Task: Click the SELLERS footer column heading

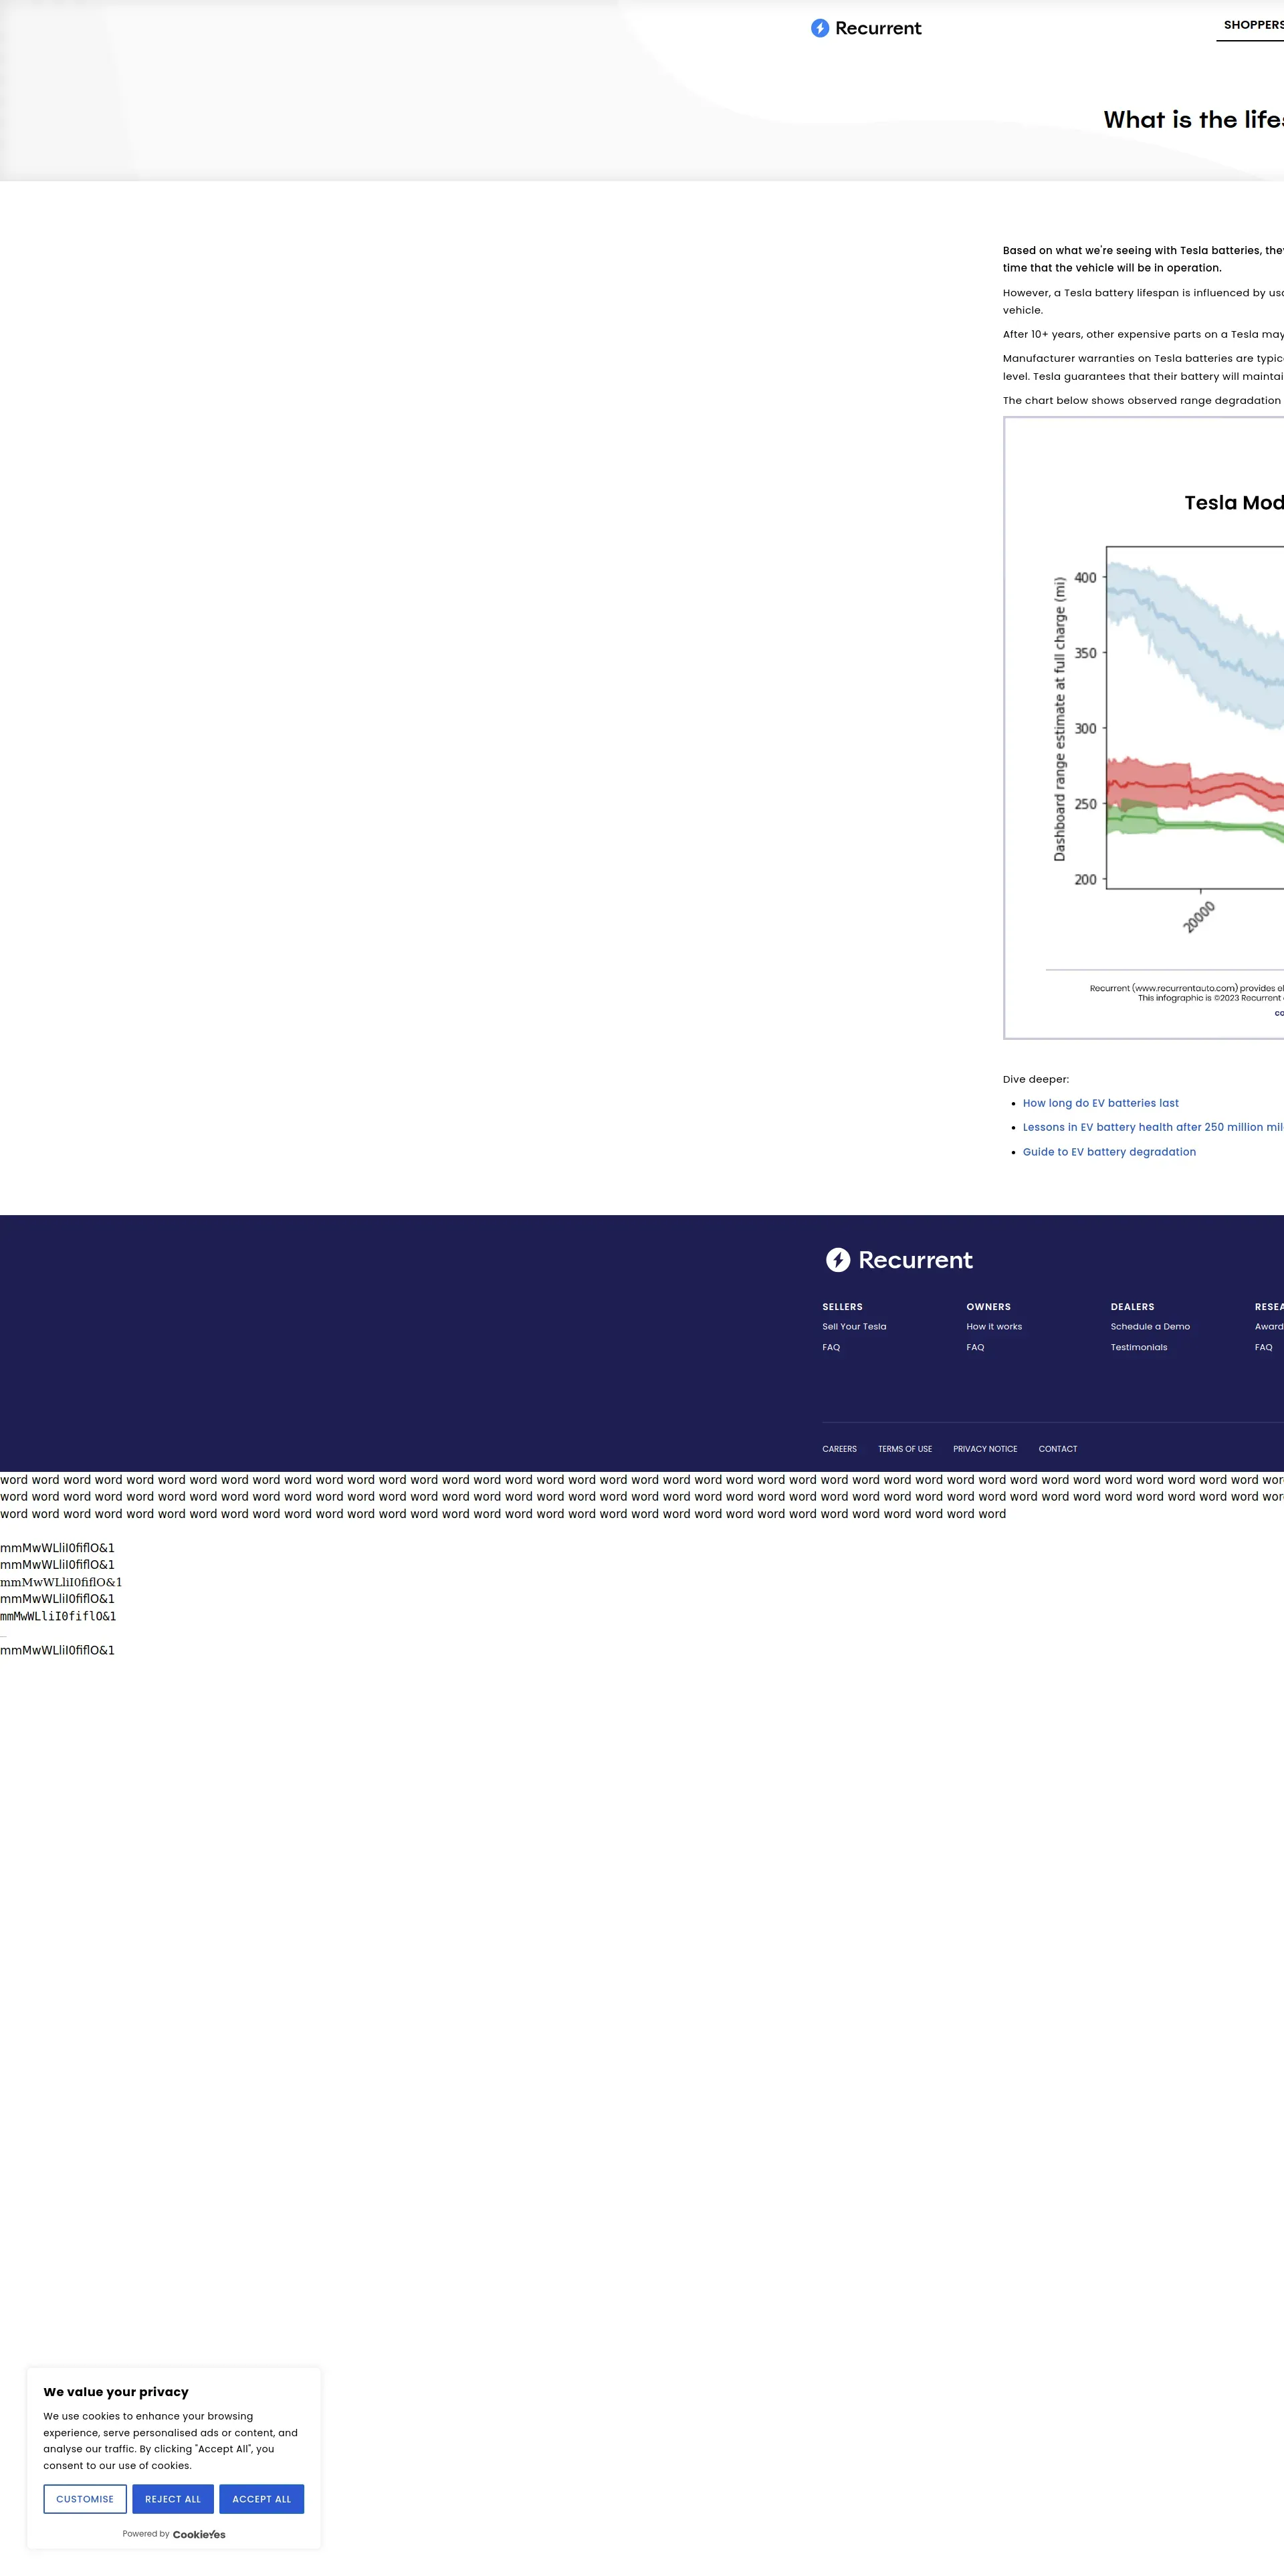Action: click(x=842, y=1307)
